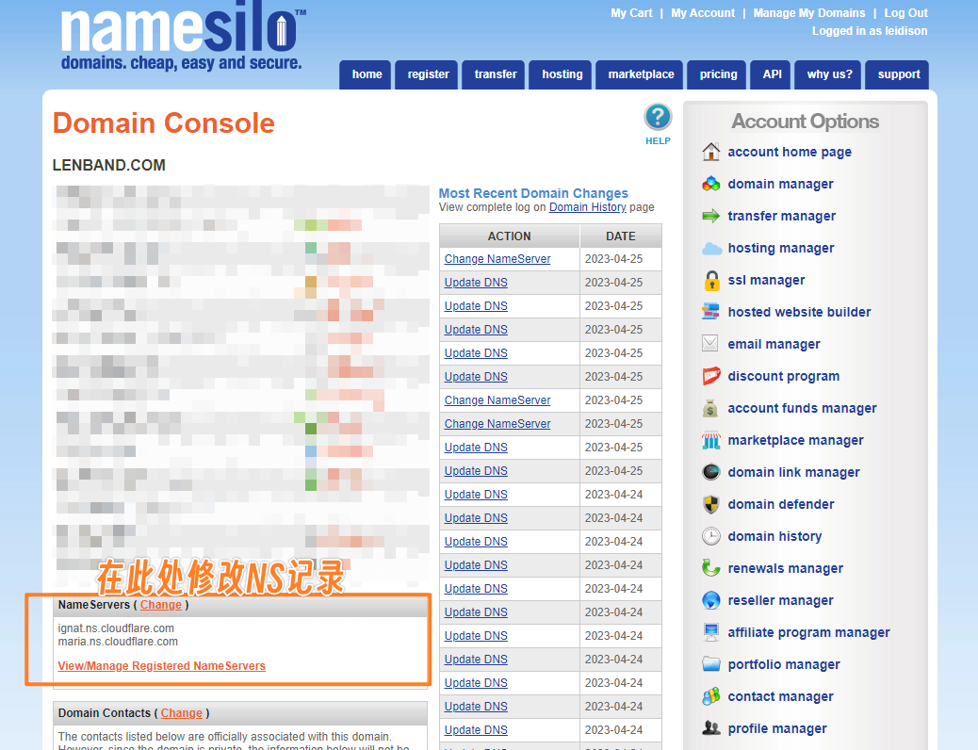This screenshot has width=978, height=750.
Task: Open the support navigation tab
Action: pyautogui.click(x=898, y=74)
